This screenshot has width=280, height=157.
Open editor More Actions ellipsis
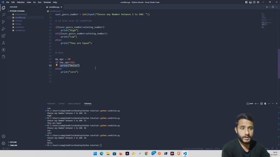276,7
